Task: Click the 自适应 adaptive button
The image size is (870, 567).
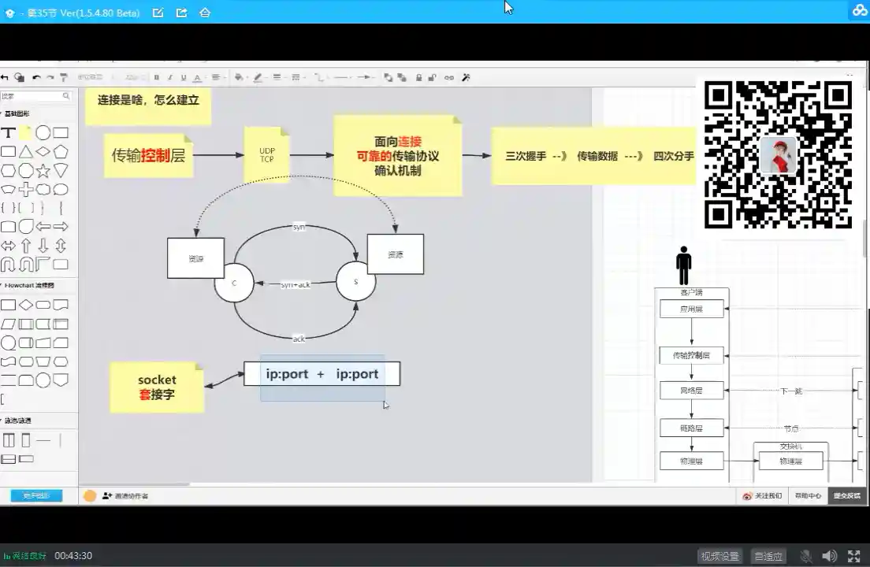Action: pyautogui.click(x=768, y=556)
